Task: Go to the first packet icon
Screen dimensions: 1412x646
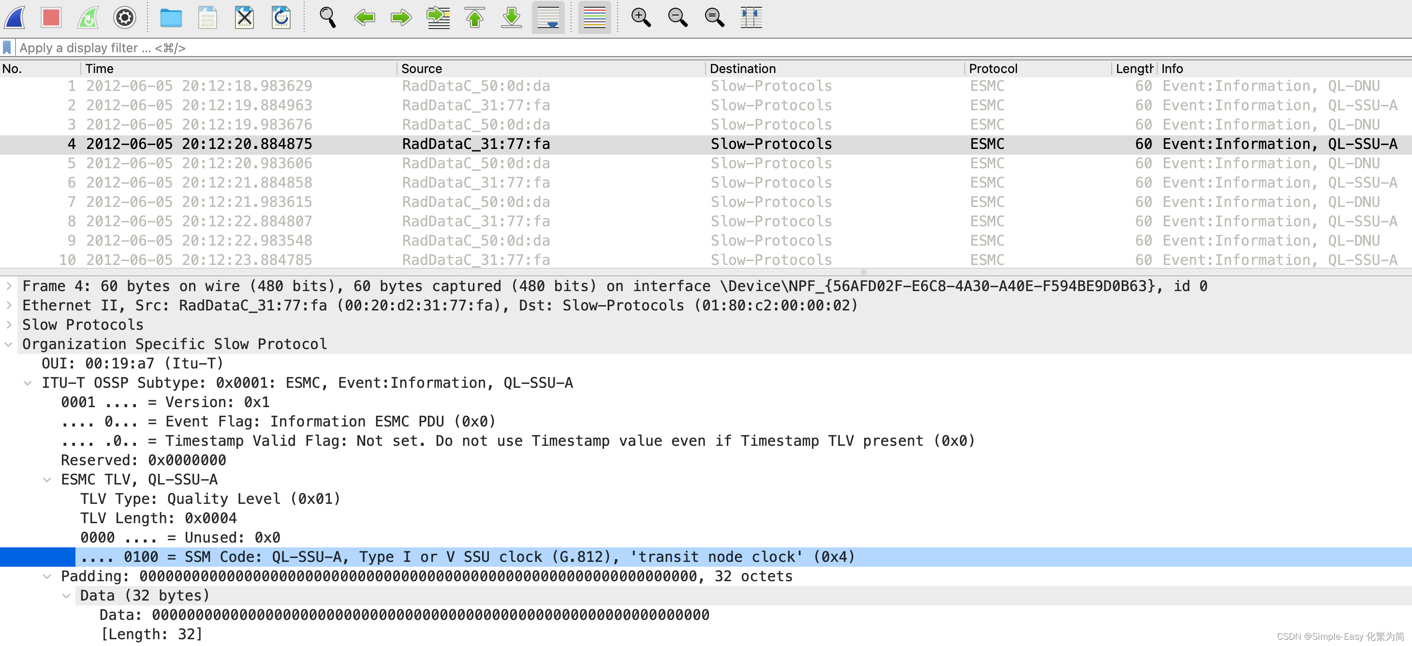Action: (475, 17)
